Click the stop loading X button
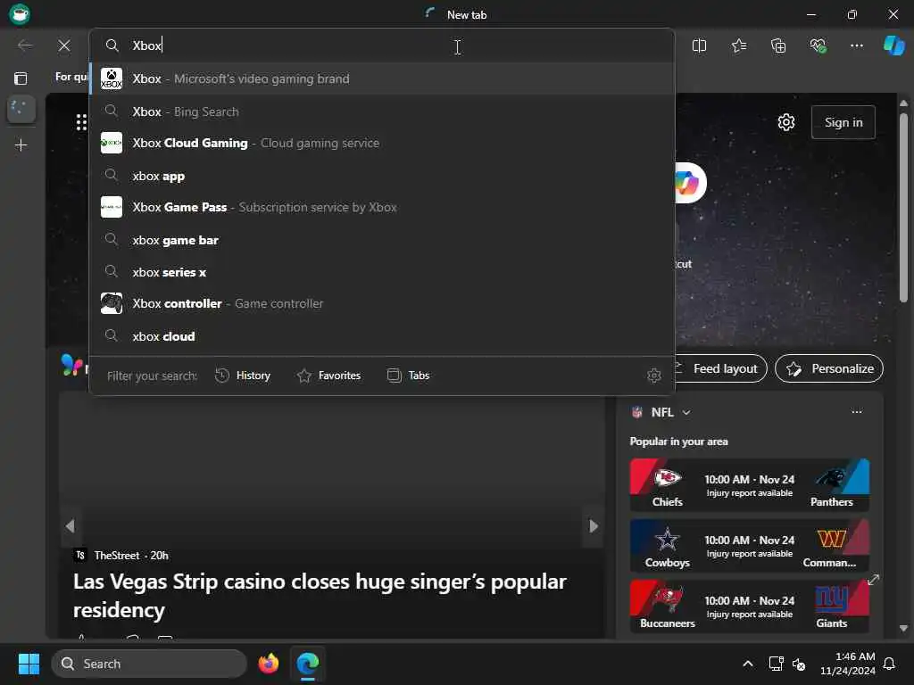 click(x=64, y=45)
